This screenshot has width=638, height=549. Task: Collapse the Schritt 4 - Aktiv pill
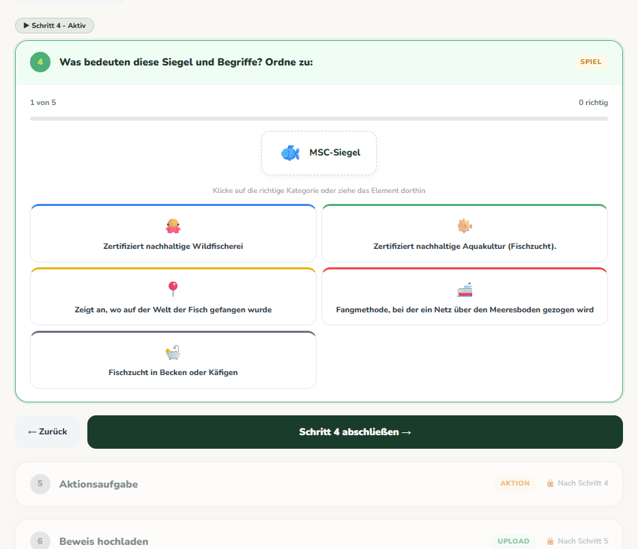coord(55,26)
